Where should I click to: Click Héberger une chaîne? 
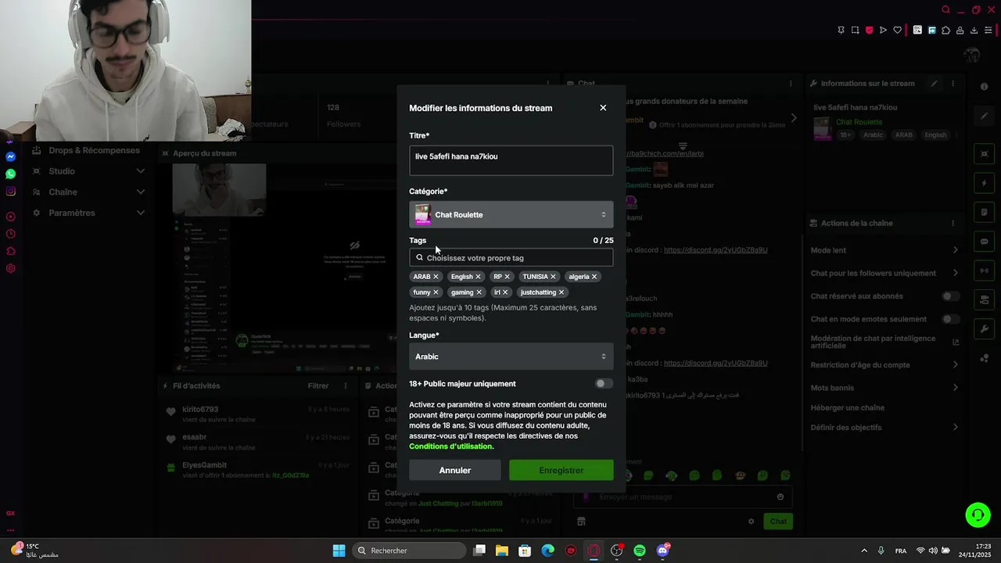point(848,407)
